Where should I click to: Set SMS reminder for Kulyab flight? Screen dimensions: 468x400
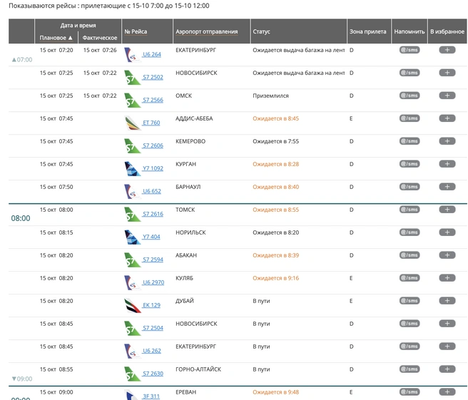click(409, 278)
